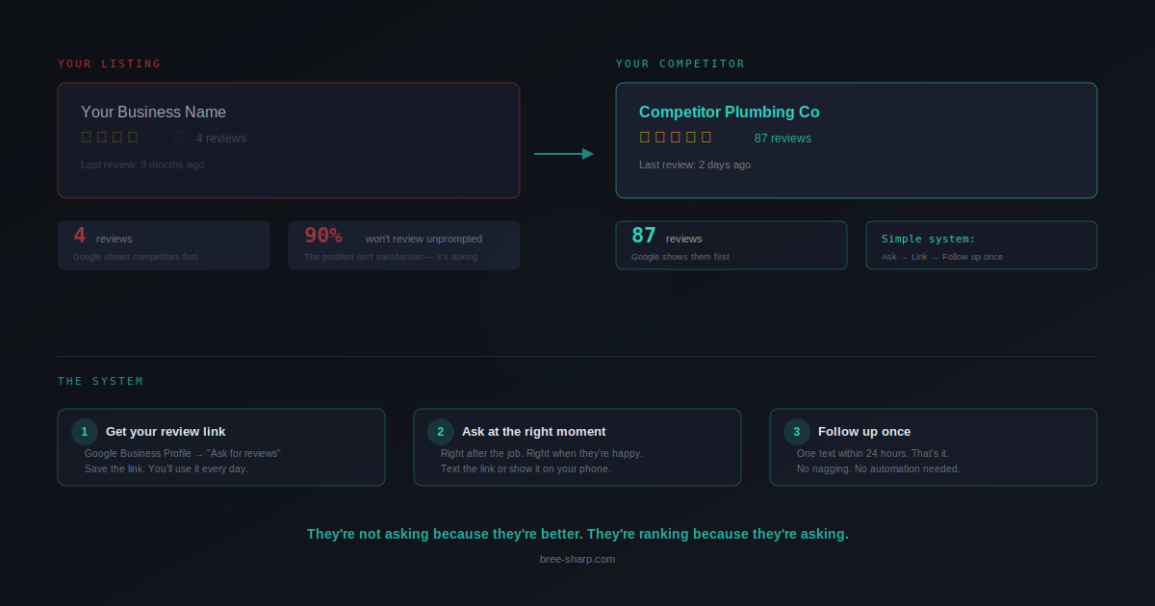Select the 90% won't review unprompted card
The height and width of the screenshot is (606, 1155).
pos(404,245)
